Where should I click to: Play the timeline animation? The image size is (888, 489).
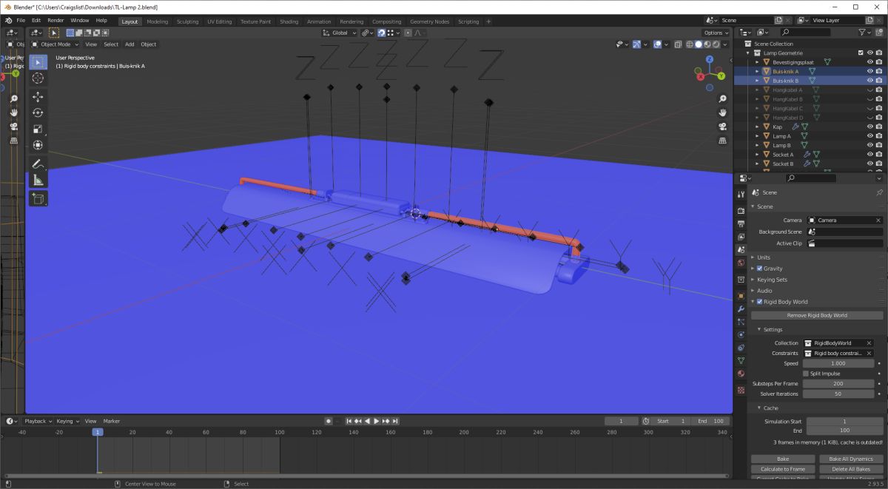[376, 421]
